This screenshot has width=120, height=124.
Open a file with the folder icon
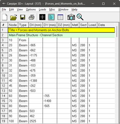pyautogui.click(x=14, y=17)
